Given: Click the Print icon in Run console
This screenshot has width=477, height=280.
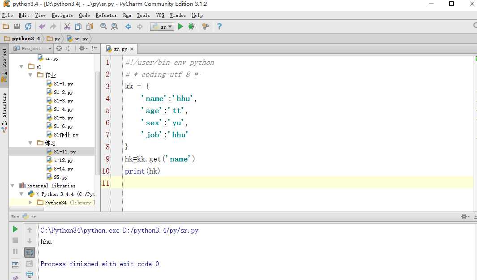Looking at the screenshot, I should click(x=30, y=275).
